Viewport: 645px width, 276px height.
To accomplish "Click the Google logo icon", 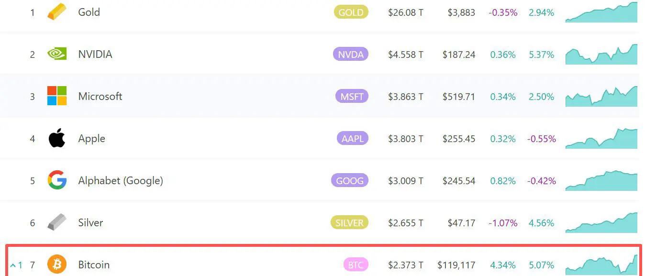I will tap(57, 180).
